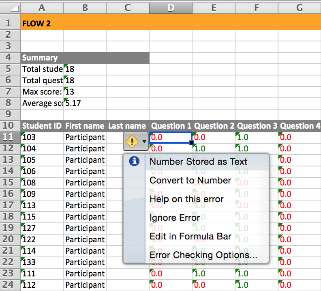Click the Student ID column heading cell
The width and height of the screenshot is (321, 291).
[x=42, y=126]
